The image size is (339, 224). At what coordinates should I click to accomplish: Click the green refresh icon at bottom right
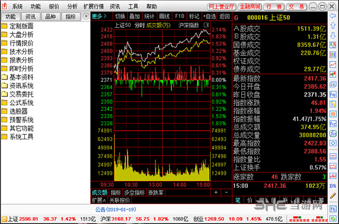333,219
